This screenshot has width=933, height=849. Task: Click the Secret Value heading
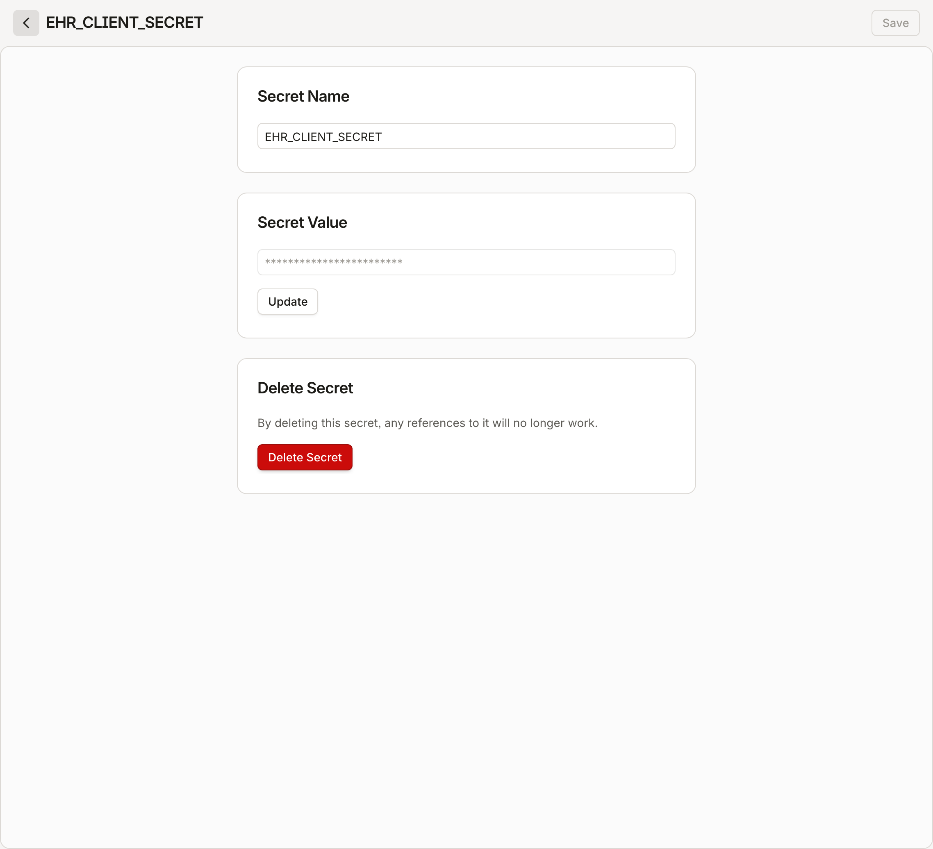[x=302, y=222]
